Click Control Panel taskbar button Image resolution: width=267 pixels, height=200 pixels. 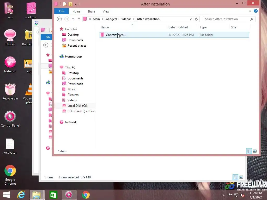69,195
